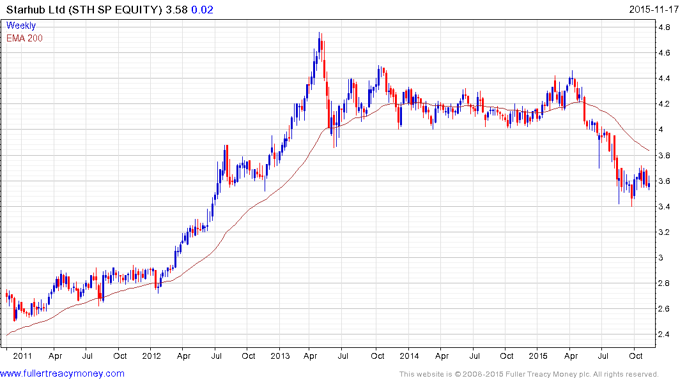Click the copyright notice text
Viewport: 687px width, 383px height.
pyautogui.click(x=529, y=374)
